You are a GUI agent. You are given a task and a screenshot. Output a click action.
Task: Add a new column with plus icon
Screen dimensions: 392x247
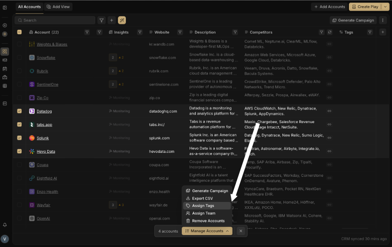pyautogui.click(x=382, y=32)
